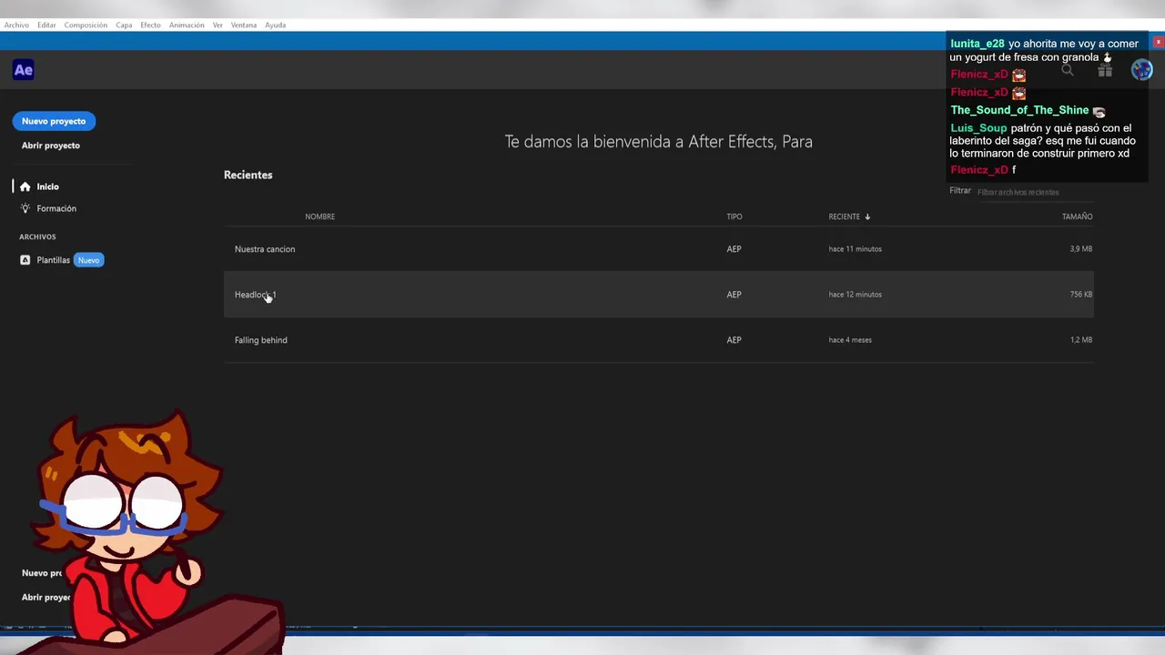Open the Ver menu
Image resolution: width=1165 pixels, height=655 pixels.
click(218, 25)
